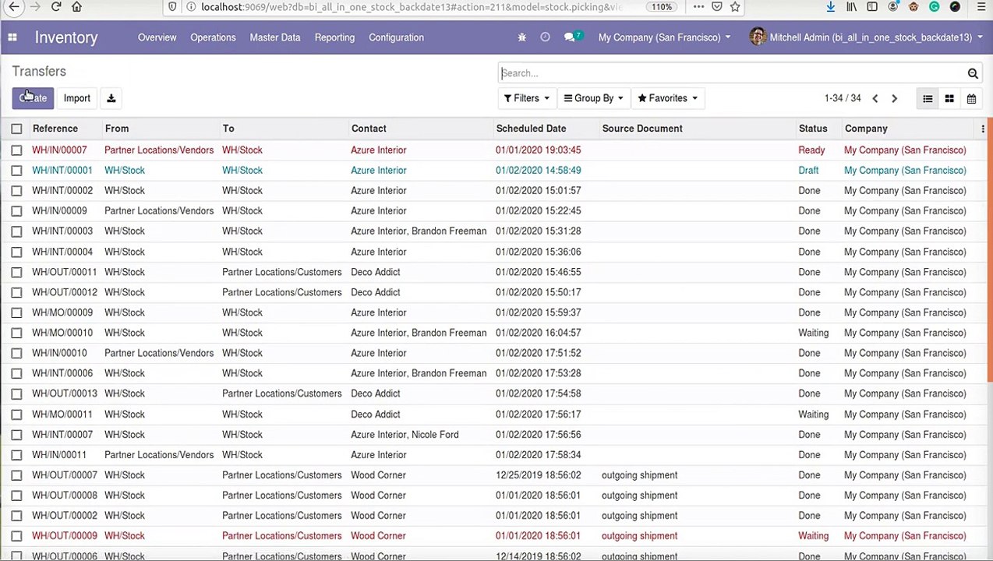Viewport: 993px width, 561px height.
Task: Open the Configuration menu
Action: [x=396, y=37]
